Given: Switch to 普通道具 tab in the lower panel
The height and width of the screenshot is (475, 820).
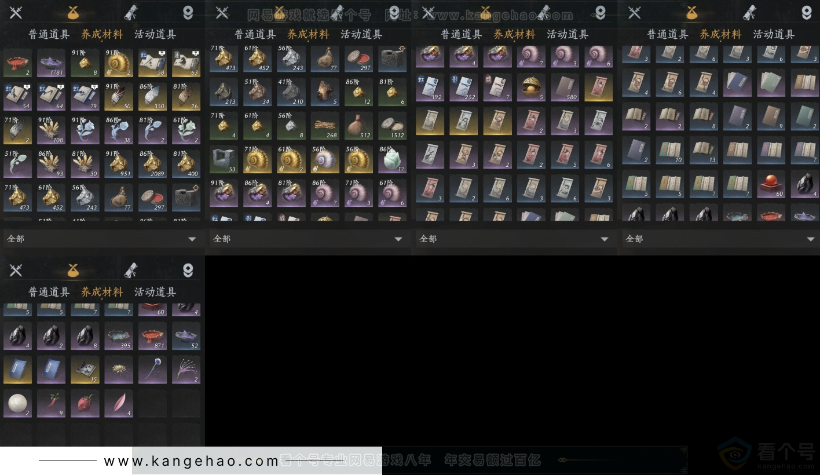Looking at the screenshot, I should coord(49,292).
